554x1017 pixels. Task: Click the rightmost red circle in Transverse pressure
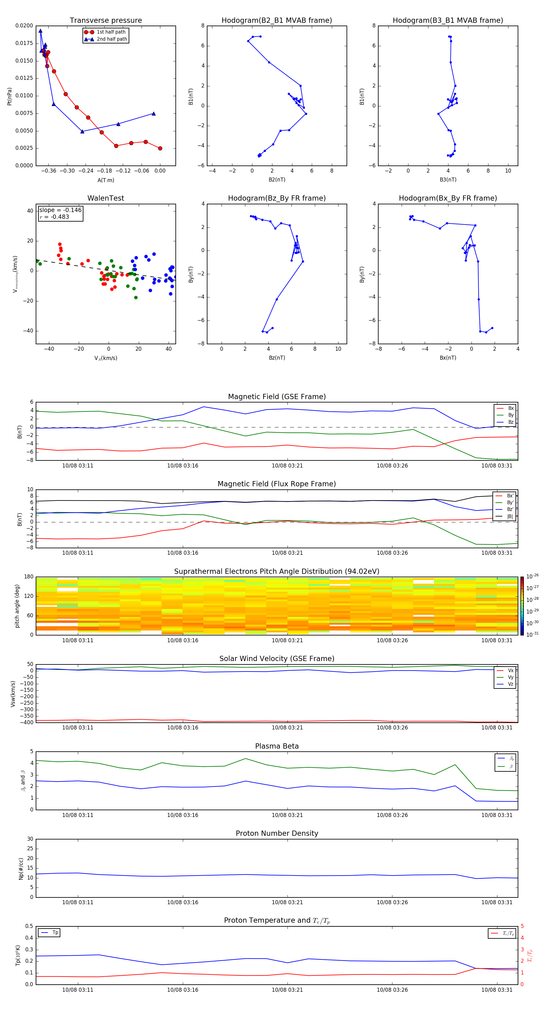pos(160,149)
